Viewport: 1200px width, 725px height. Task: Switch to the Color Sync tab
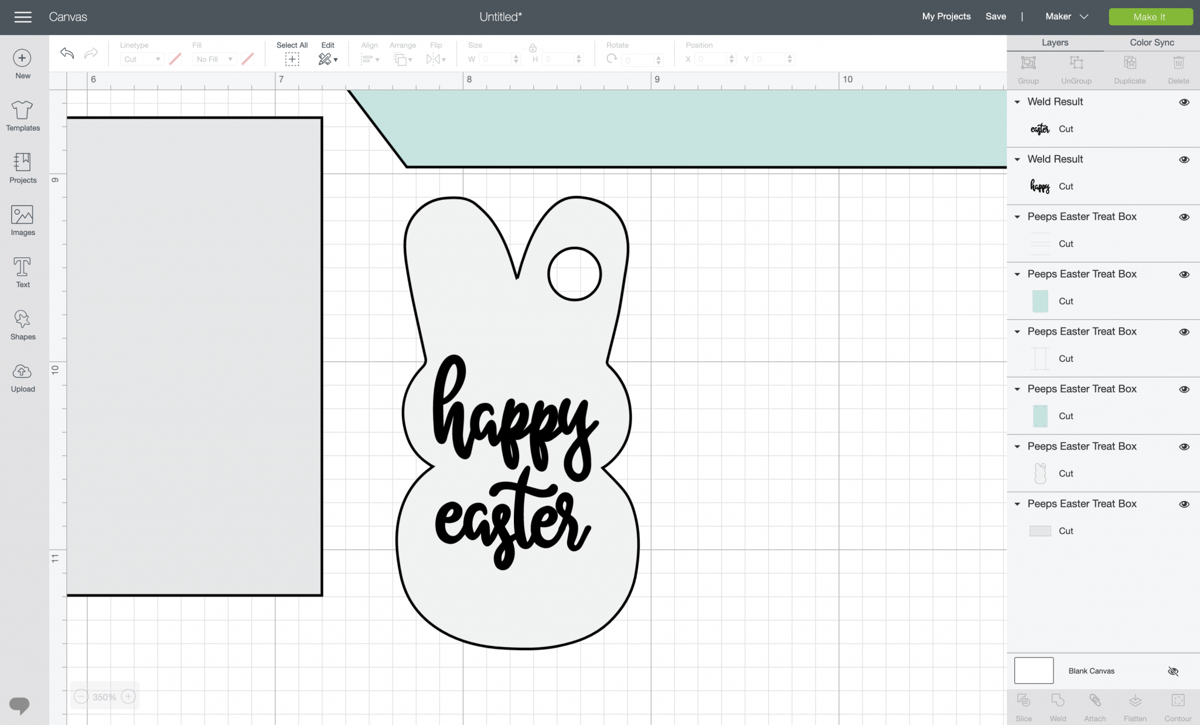(1152, 42)
